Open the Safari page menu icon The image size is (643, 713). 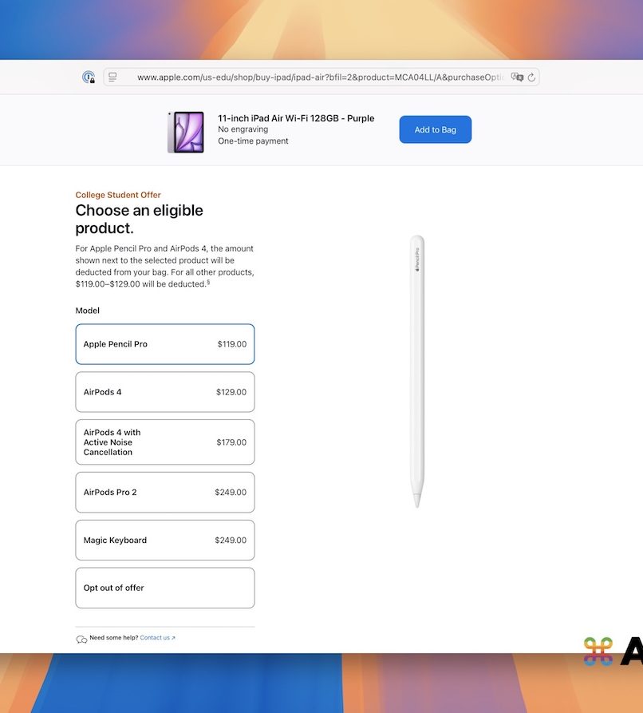coord(112,77)
